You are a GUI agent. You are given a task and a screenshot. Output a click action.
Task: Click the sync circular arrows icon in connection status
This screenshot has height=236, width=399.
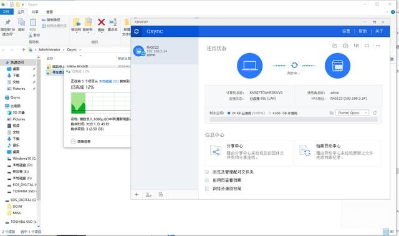pyautogui.click(x=294, y=66)
